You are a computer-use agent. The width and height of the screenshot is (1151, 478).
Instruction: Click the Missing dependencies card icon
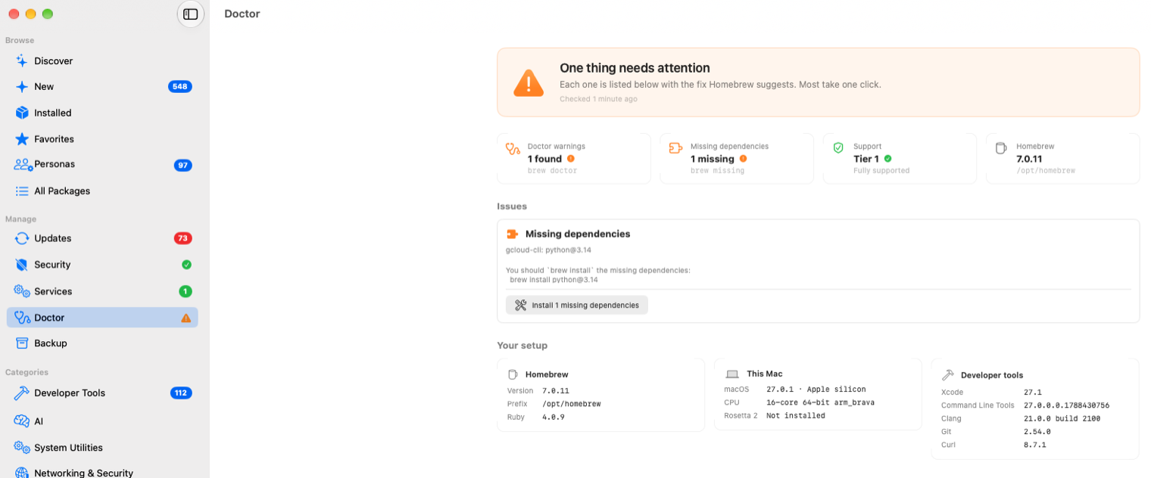pyautogui.click(x=675, y=148)
